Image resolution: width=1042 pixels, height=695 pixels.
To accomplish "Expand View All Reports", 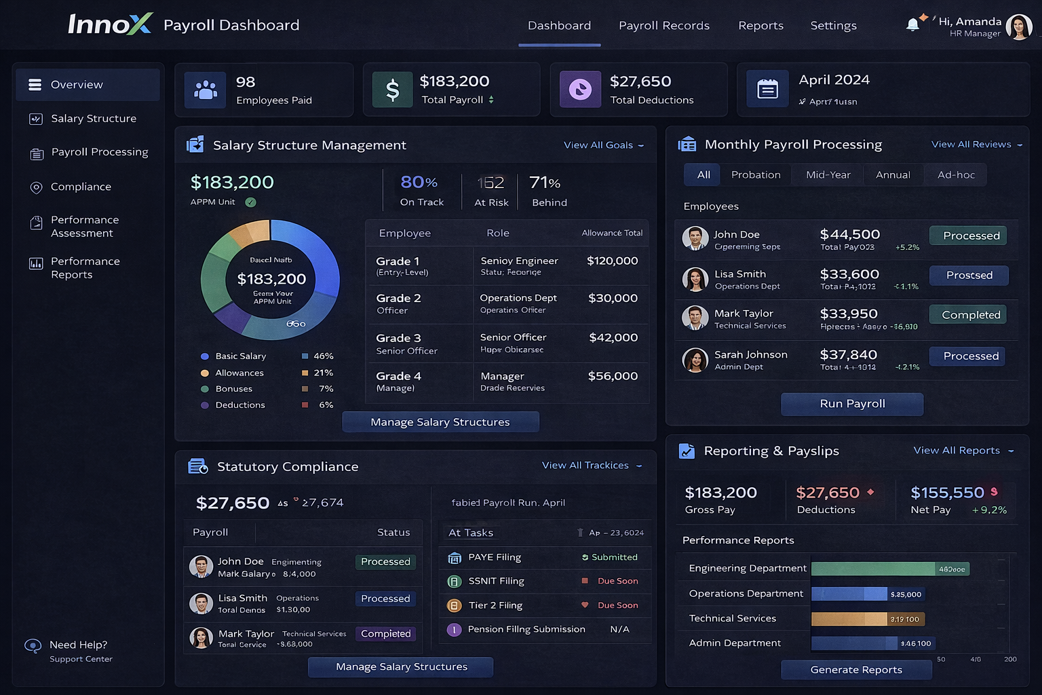I will [963, 451].
